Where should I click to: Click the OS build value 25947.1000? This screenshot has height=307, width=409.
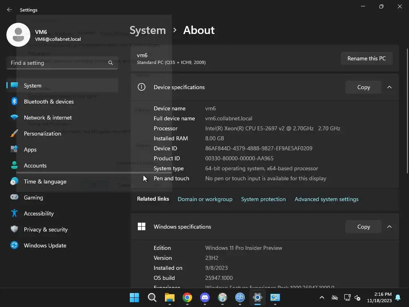[219, 278]
